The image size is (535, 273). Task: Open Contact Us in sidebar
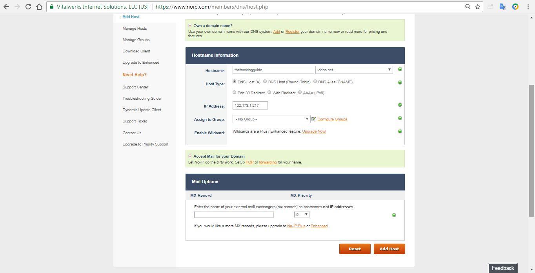coord(132,133)
